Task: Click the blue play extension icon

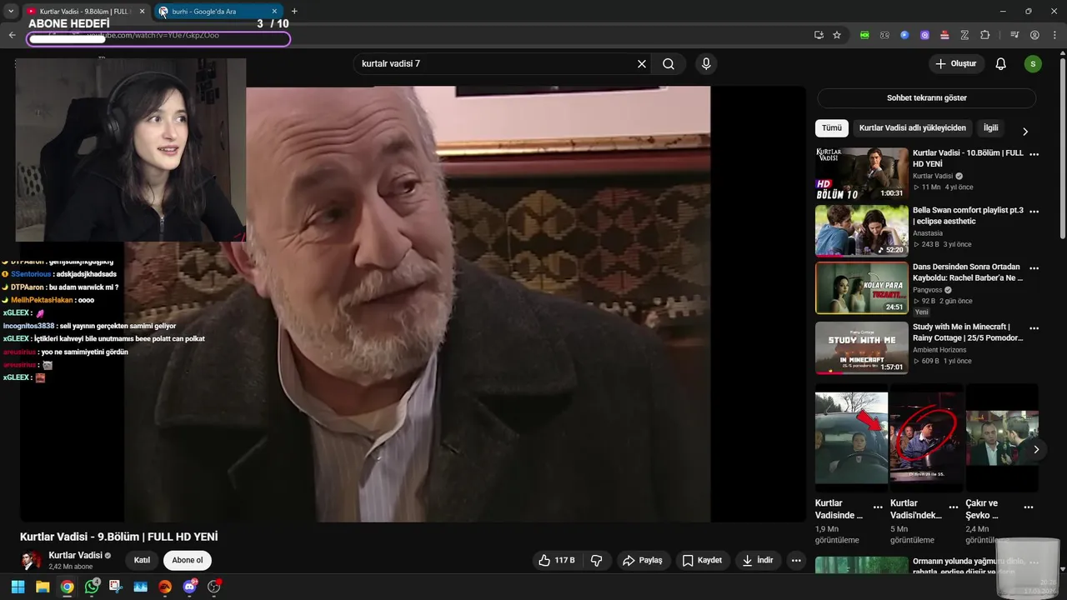Action: pos(904,35)
